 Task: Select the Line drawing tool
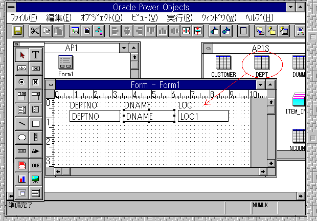pos(22,123)
